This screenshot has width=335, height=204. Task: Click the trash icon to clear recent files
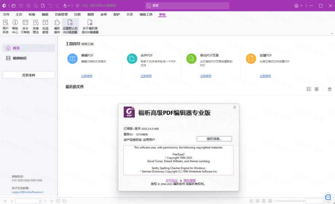[330, 89]
